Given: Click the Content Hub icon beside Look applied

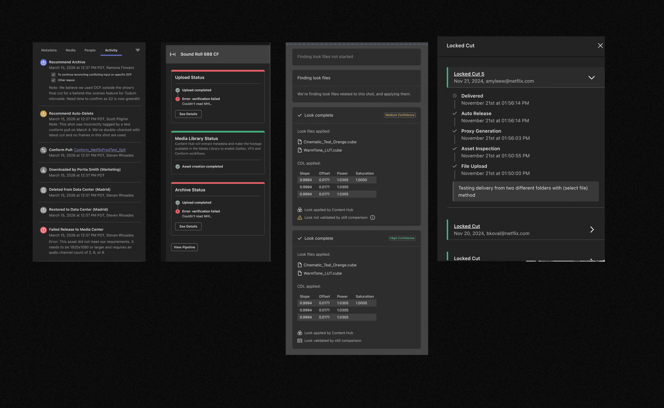Looking at the screenshot, I should tap(300, 210).
